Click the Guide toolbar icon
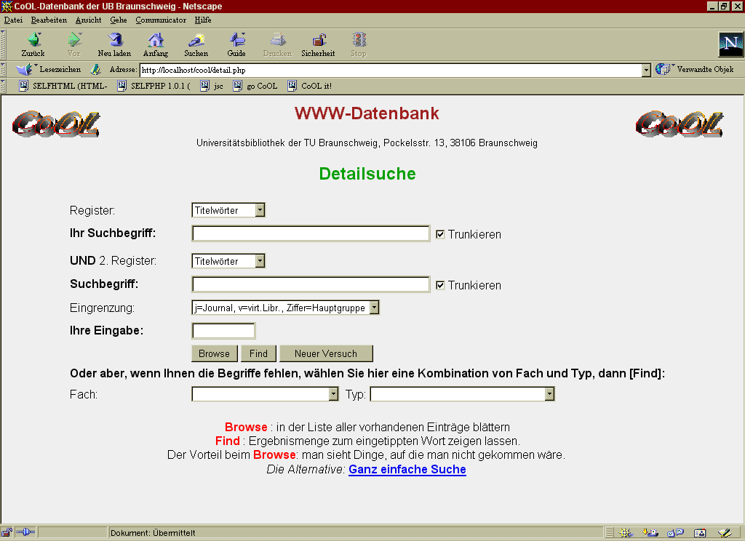The width and height of the screenshot is (745, 541). [x=236, y=41]
